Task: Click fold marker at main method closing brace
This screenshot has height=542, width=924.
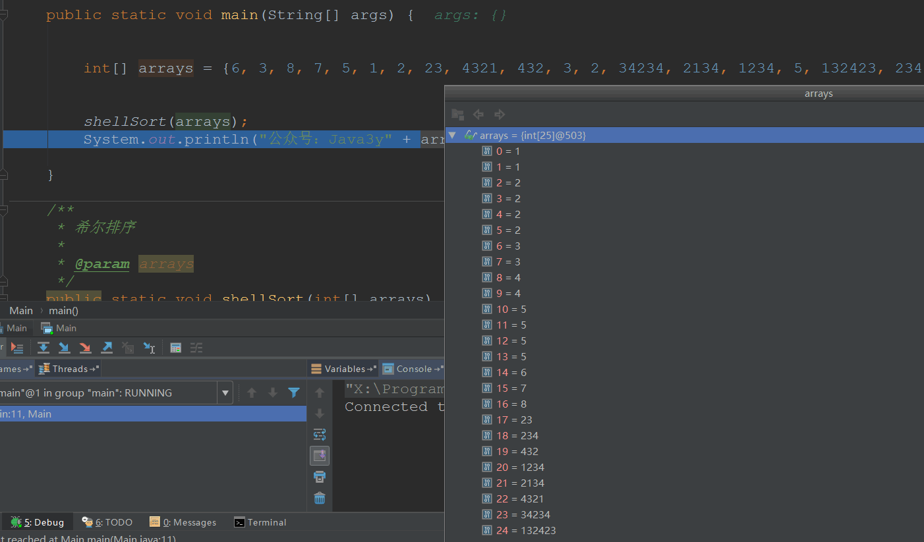Action: [x=3, y=175]
